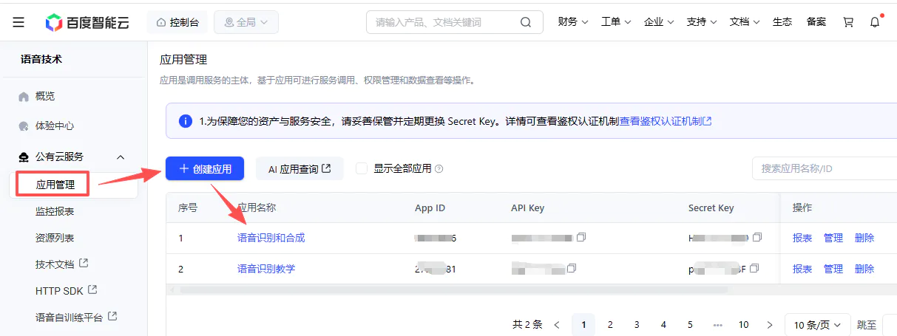Viewport: 897px width, 336px height.
Task: Click 删除 for 语音识别教学
Action: click(x=864, y=269)
